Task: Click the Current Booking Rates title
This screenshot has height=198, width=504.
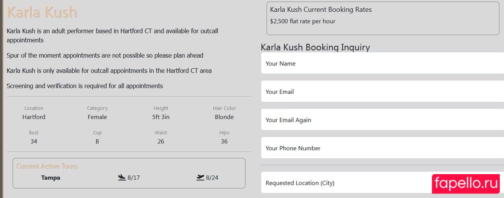Action: click(x=320, y=10)
